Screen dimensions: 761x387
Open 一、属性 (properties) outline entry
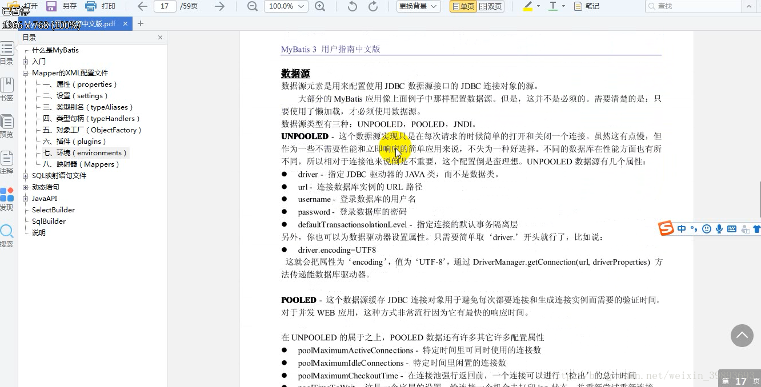coord(80,84)
